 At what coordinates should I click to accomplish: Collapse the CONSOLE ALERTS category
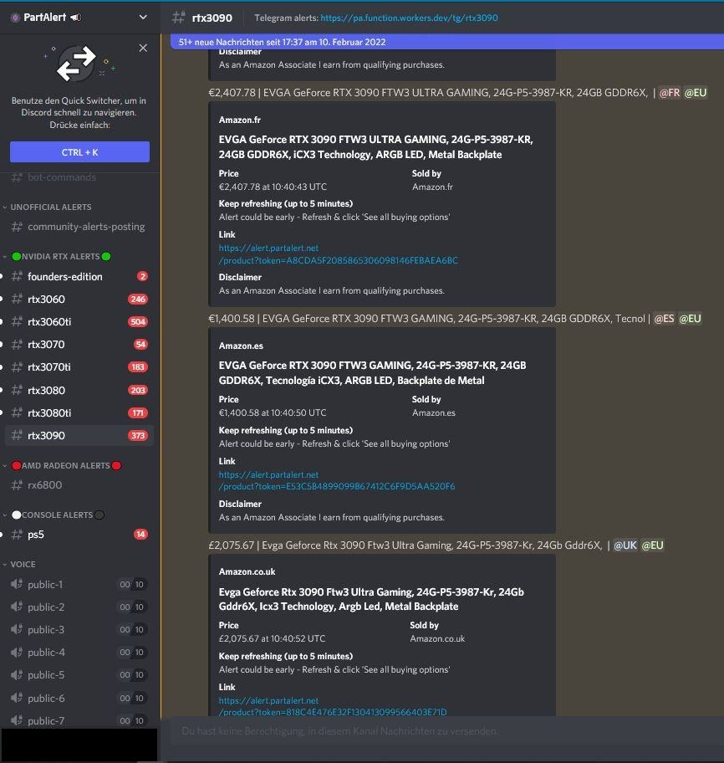[53, 515]
